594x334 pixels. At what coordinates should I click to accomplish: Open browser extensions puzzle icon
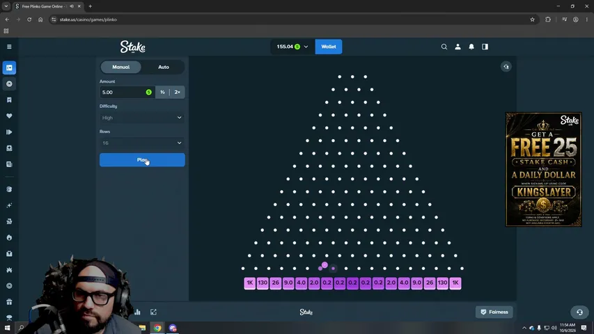548,19
